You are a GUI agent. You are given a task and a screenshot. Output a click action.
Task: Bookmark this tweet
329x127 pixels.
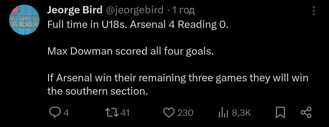[x=279, y=113]
